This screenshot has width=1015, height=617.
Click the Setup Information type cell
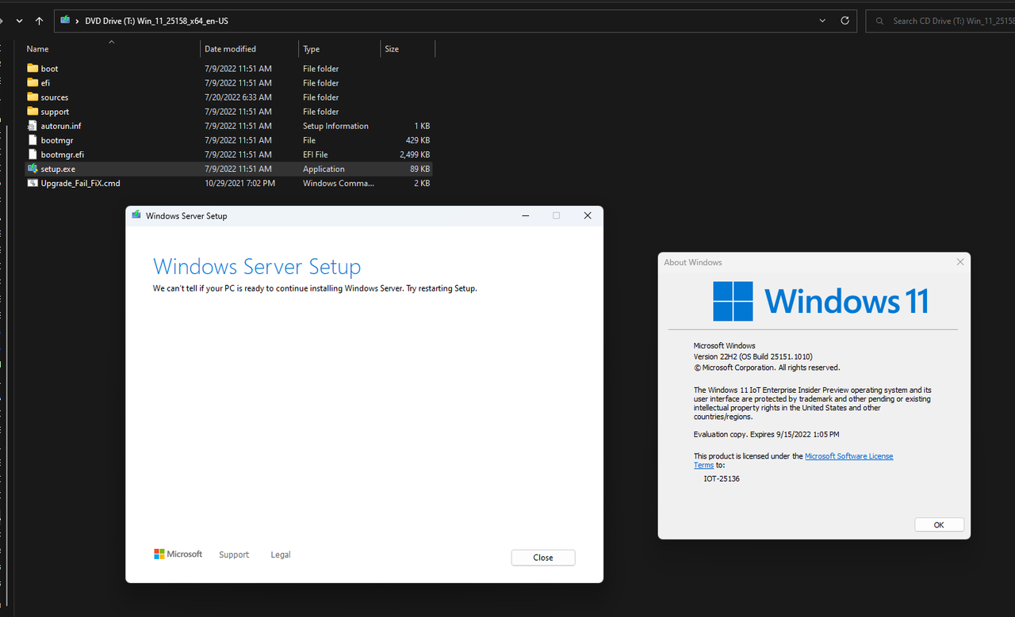(335, 126)
